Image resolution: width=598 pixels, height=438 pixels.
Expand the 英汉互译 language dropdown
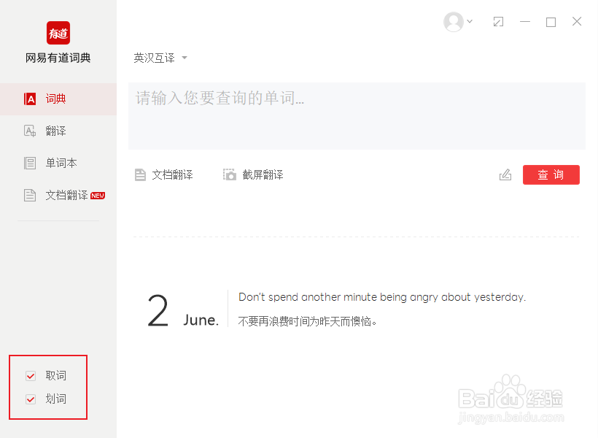[160, 58]
